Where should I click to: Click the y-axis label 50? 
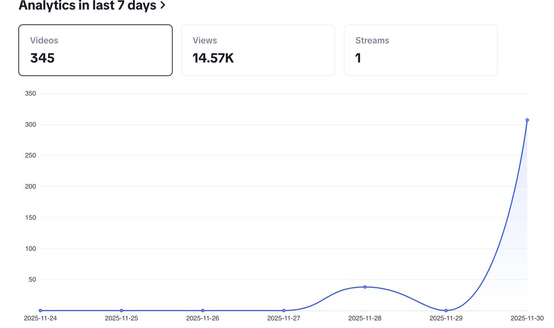(x=33, y=280)
